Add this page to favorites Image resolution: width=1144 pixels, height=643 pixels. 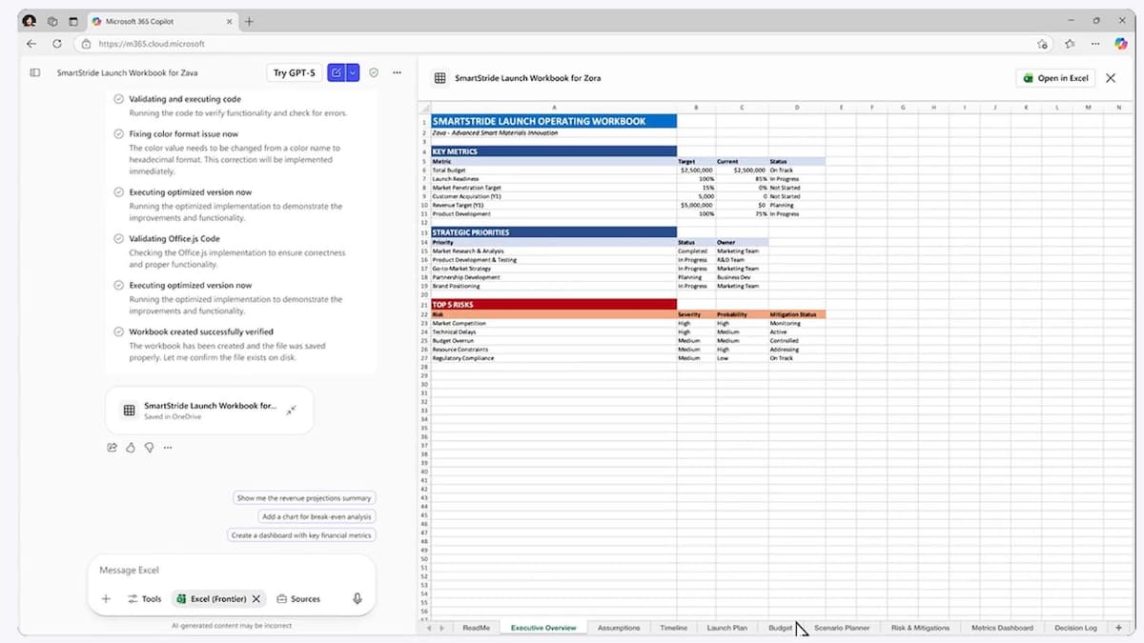click(x=1043, y=44)
